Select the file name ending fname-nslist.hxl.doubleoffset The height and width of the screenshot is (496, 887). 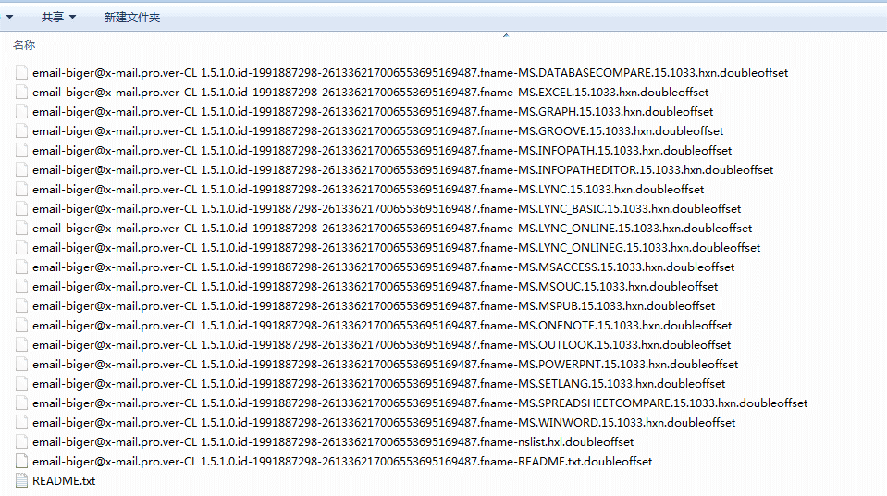click(x=333, y=441)
